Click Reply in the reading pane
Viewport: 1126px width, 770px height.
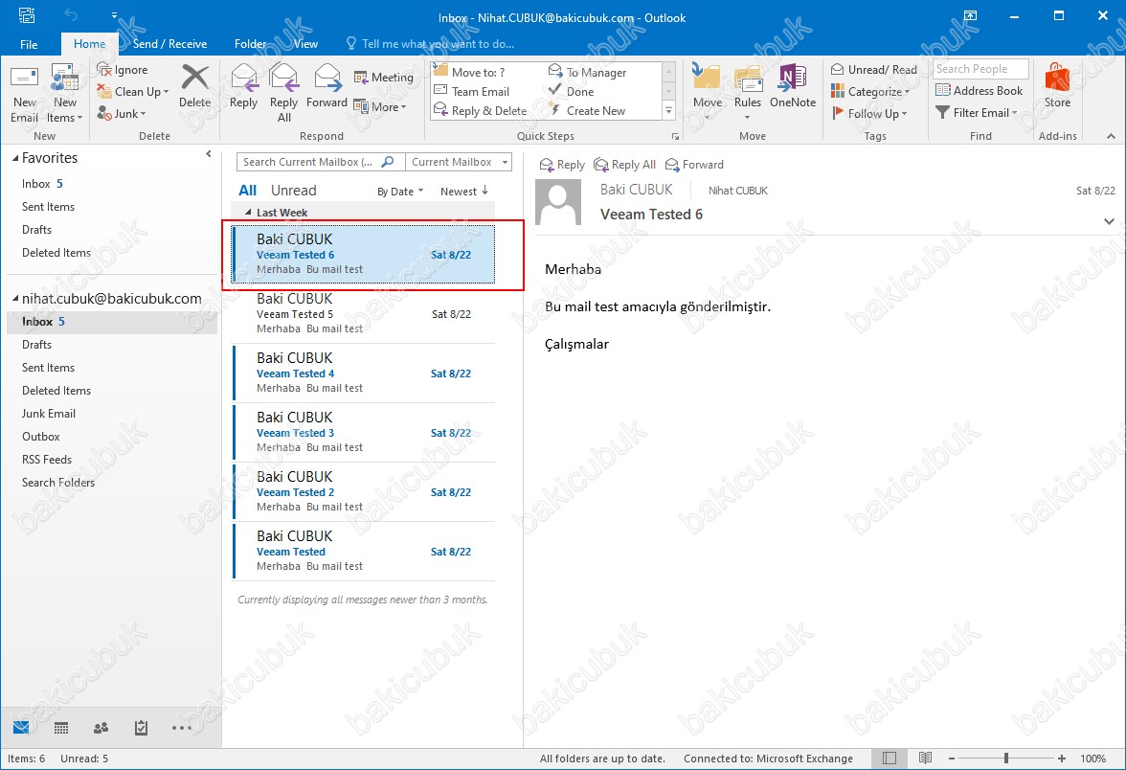click(562, 165)
